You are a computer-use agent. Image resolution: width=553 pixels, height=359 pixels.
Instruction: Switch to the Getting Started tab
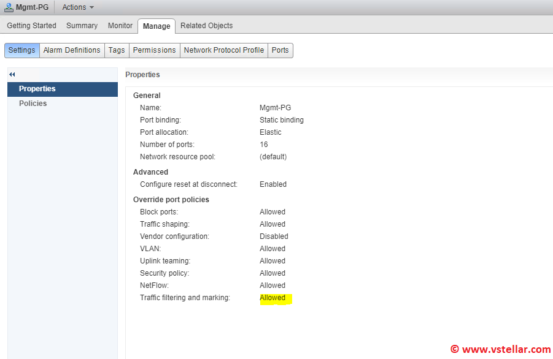pos(31,26)
